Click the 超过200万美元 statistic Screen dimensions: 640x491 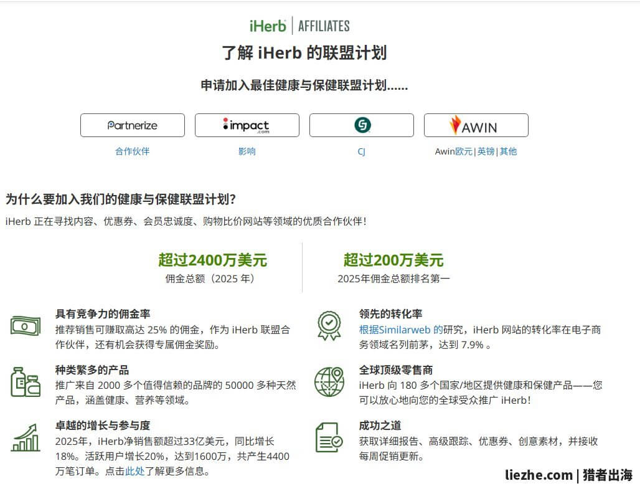[x=393, y=260]
